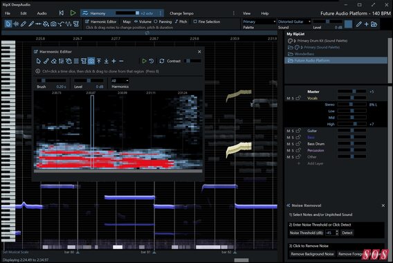The width and height of the screenshot is (393, 263).
Task: Open the Distorted Guitar Sound dropdown
Action: pos(294,21)
